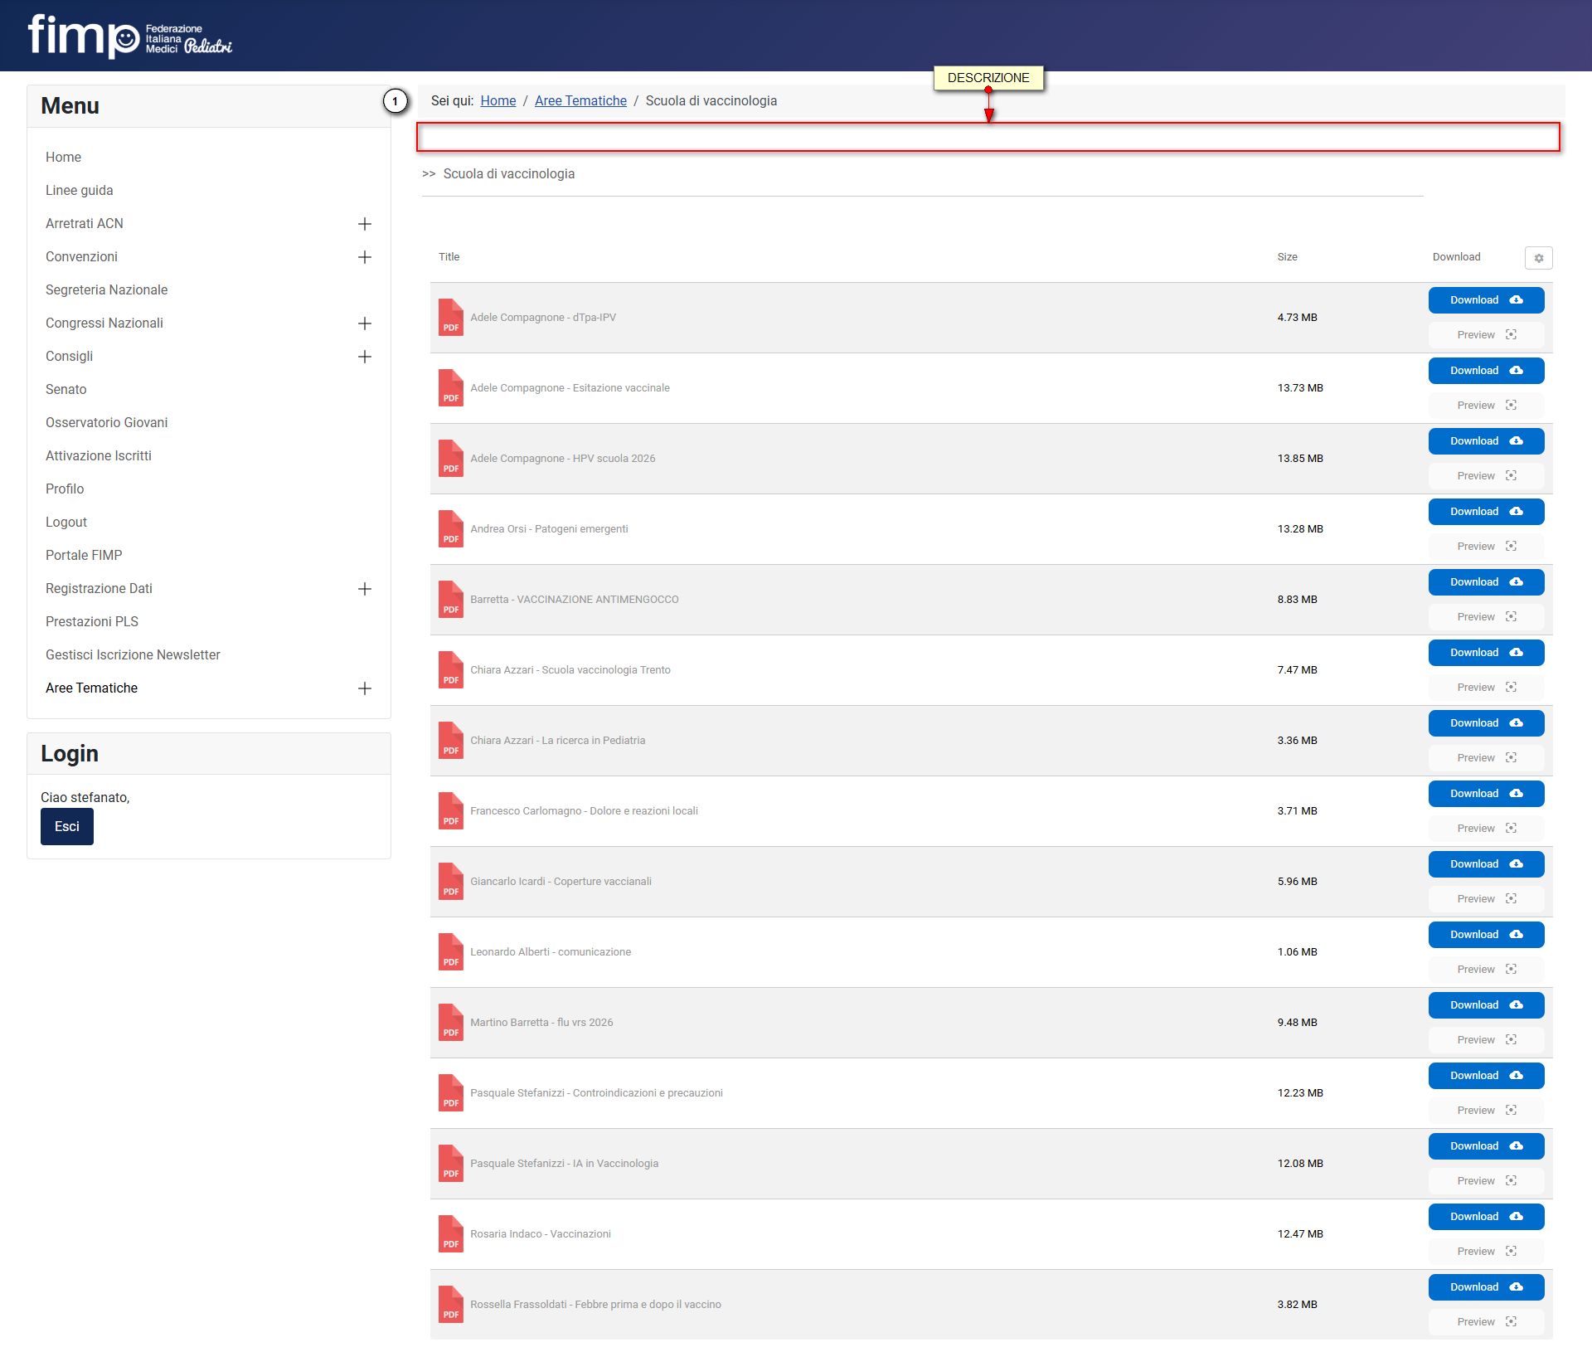Expand the Aree Tematiche submenu
Image resolution: width=1592 pixels, height=1352 pixels.
point(364,688)
